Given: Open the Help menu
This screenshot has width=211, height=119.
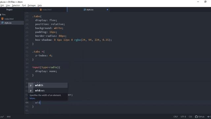Looking at the screenshot, I should (x=40, y=5).
